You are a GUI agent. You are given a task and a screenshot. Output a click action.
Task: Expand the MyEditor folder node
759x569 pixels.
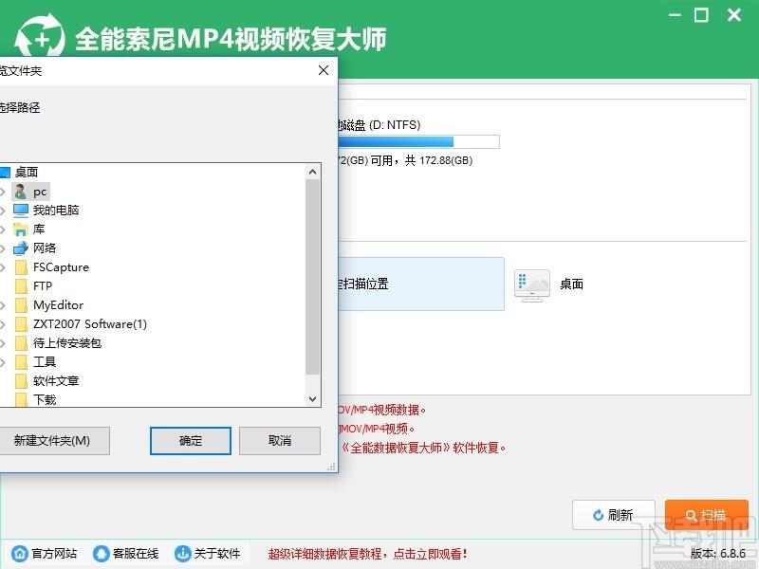pyautogui.click(x=3, y=305)
